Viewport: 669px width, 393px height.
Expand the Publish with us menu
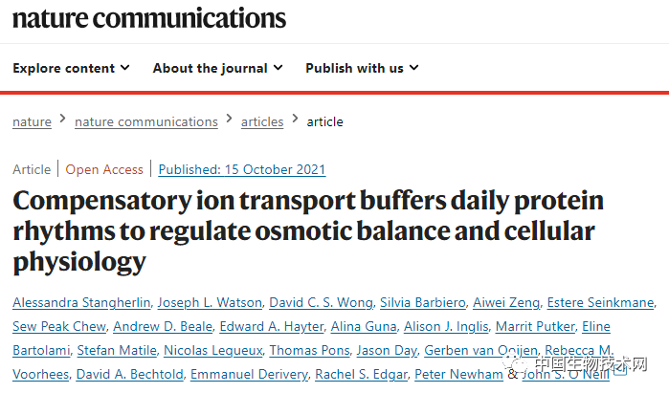(362, 68)
